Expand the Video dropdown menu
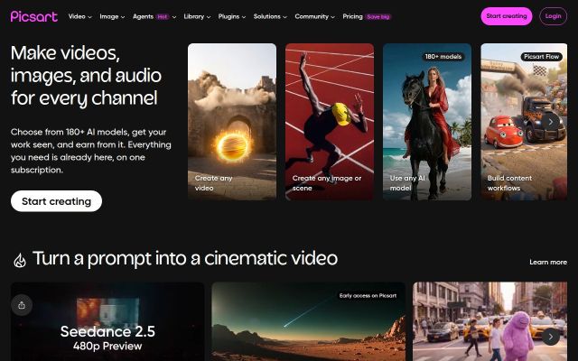Screen dimensions: 578x361 (80, 16)
